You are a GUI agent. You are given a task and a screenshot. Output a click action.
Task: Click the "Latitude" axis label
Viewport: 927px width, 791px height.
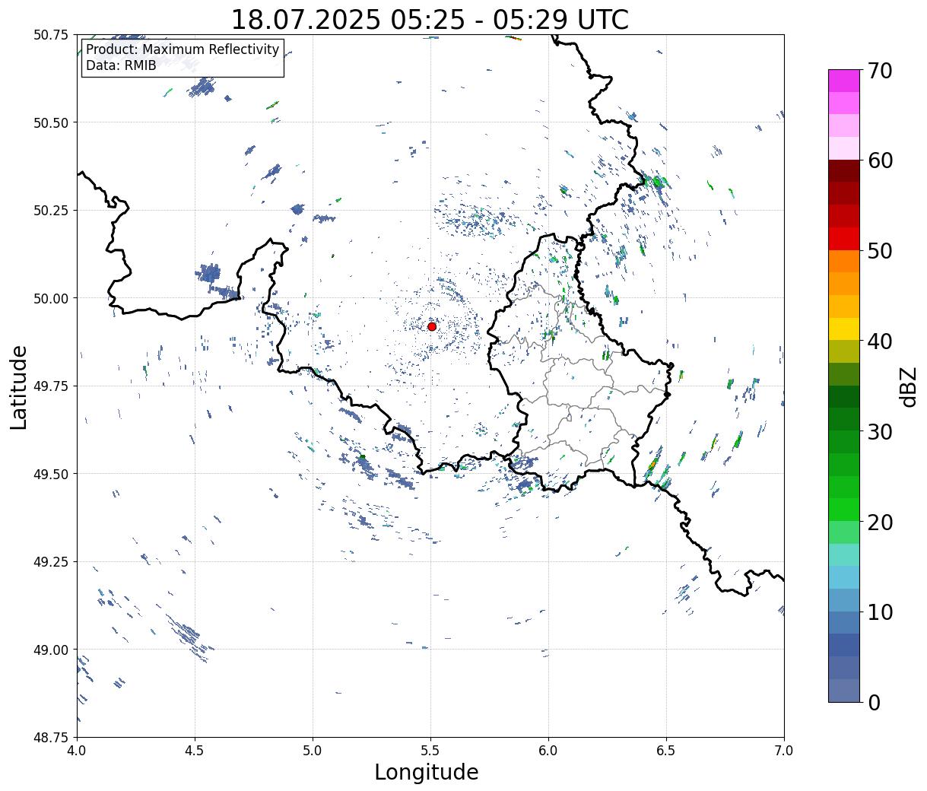(x=19, y=387)
